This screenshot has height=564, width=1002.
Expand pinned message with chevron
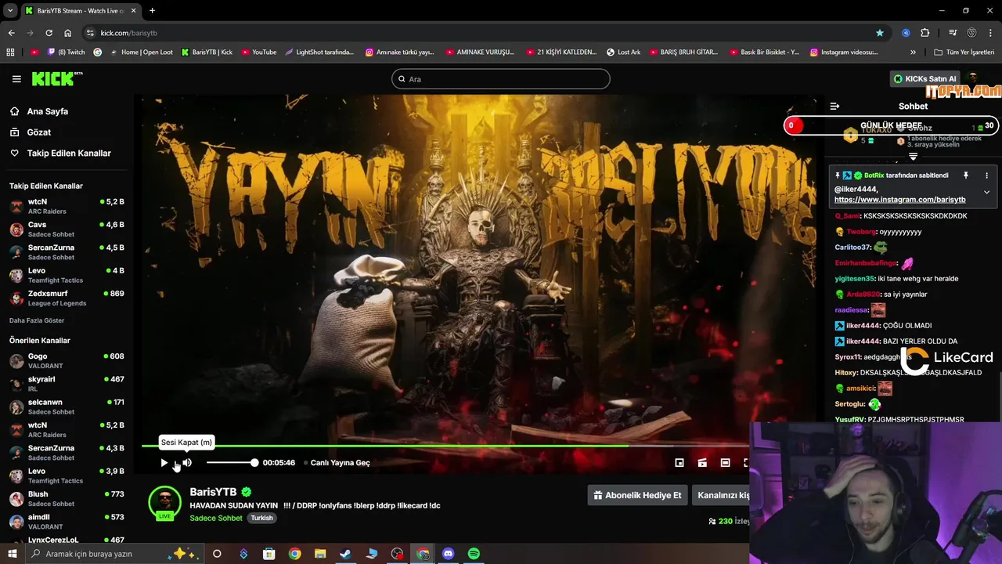point(986,192)
